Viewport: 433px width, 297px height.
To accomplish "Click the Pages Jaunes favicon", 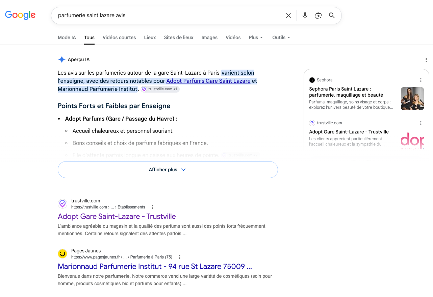I will (62, 254).
